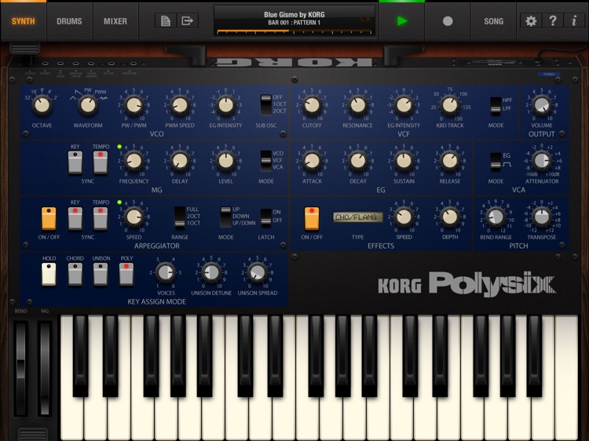Click the VCA ATTENUATOR knob

[x=541, y=161]
